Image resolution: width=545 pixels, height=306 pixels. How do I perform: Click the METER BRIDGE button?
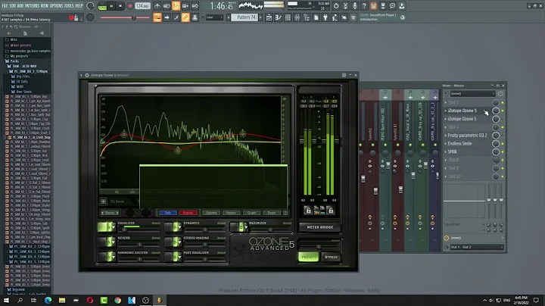(319, 227)
